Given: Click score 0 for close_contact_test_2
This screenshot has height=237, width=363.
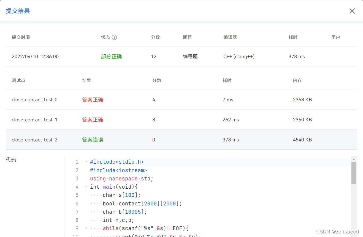Looking at the screenshot, I should tap(154, 140).
